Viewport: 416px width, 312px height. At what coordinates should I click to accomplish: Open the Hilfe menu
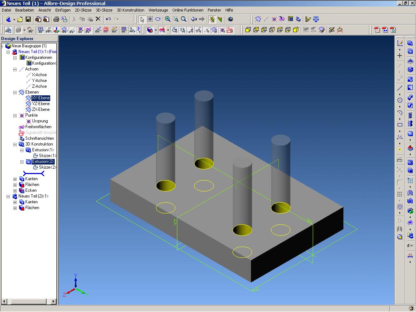pyautogui.click(x=229, y=10)
